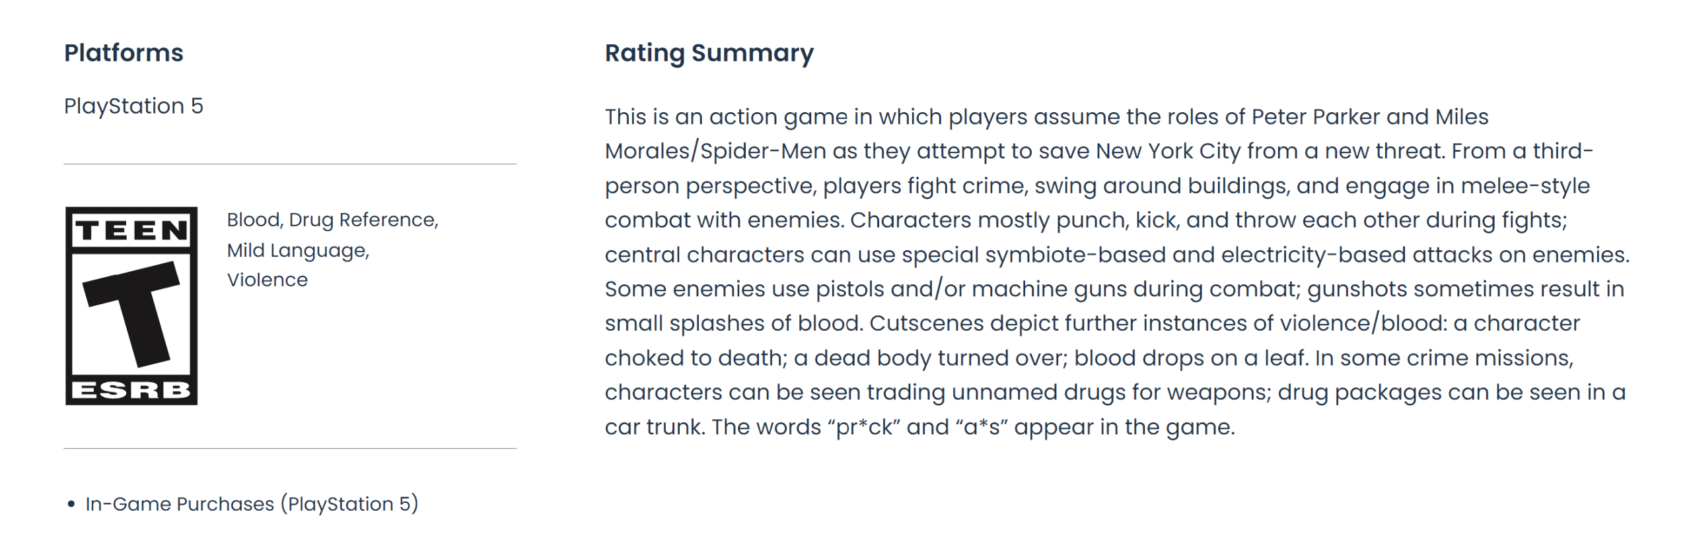Click the Rating Summary heading
Screen dimensions: 1691x549
709,53
